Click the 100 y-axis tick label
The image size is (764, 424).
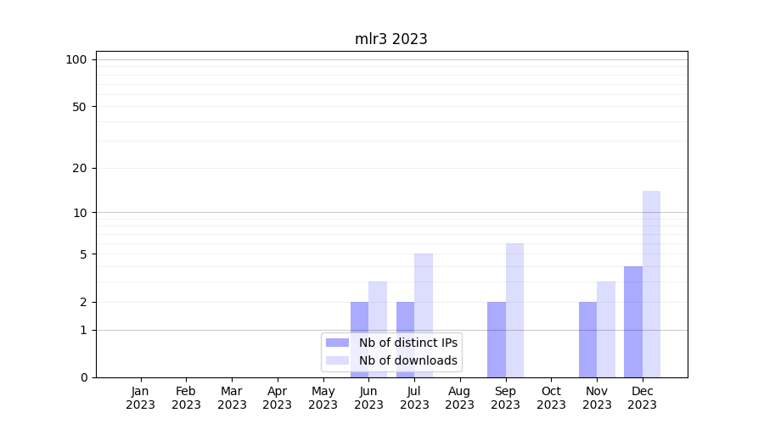tap(76, 59)
